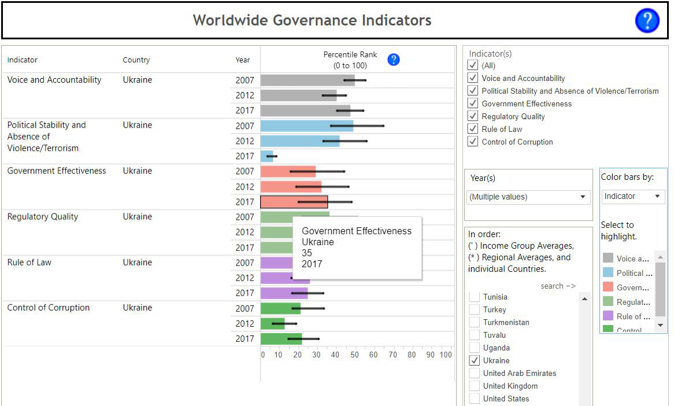Viewport: 674px width, 406px height.
Task: Select the blue Political Stability legend swatch
Action: [608, 273]
